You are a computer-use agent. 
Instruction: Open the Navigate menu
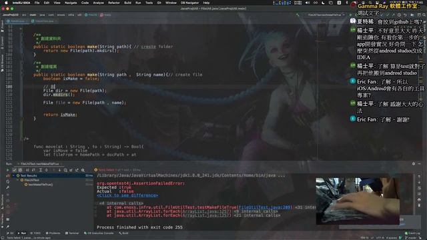[x=71, y=3]
